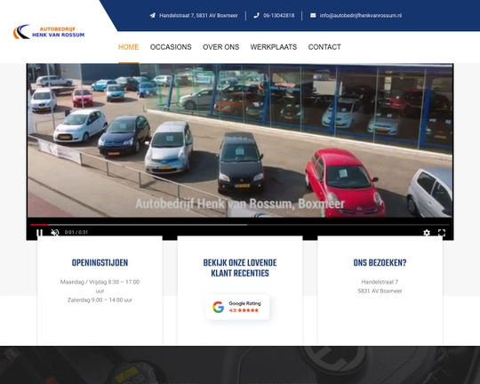Image resolution: width=480 pixels, height=384 pixels.
Task: Navigate to the CONTACT page
Action: (x=324, y=47)
